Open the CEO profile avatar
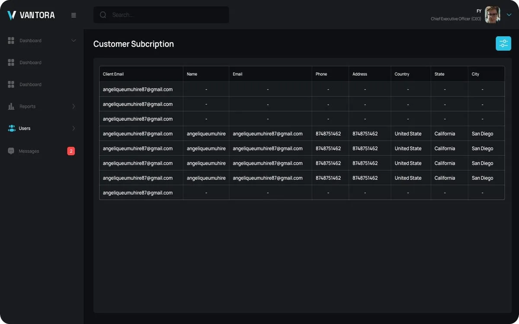This screenshot has width=519, height=324. pyautogui.click(x=493, y=15)
